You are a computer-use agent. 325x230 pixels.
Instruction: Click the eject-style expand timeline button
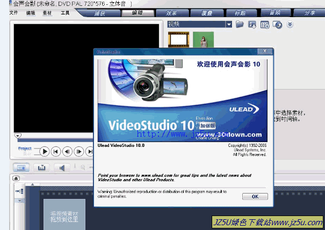click(16, 178)
